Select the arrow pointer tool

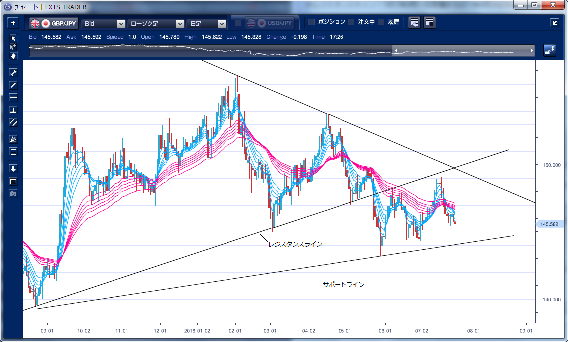13,38
